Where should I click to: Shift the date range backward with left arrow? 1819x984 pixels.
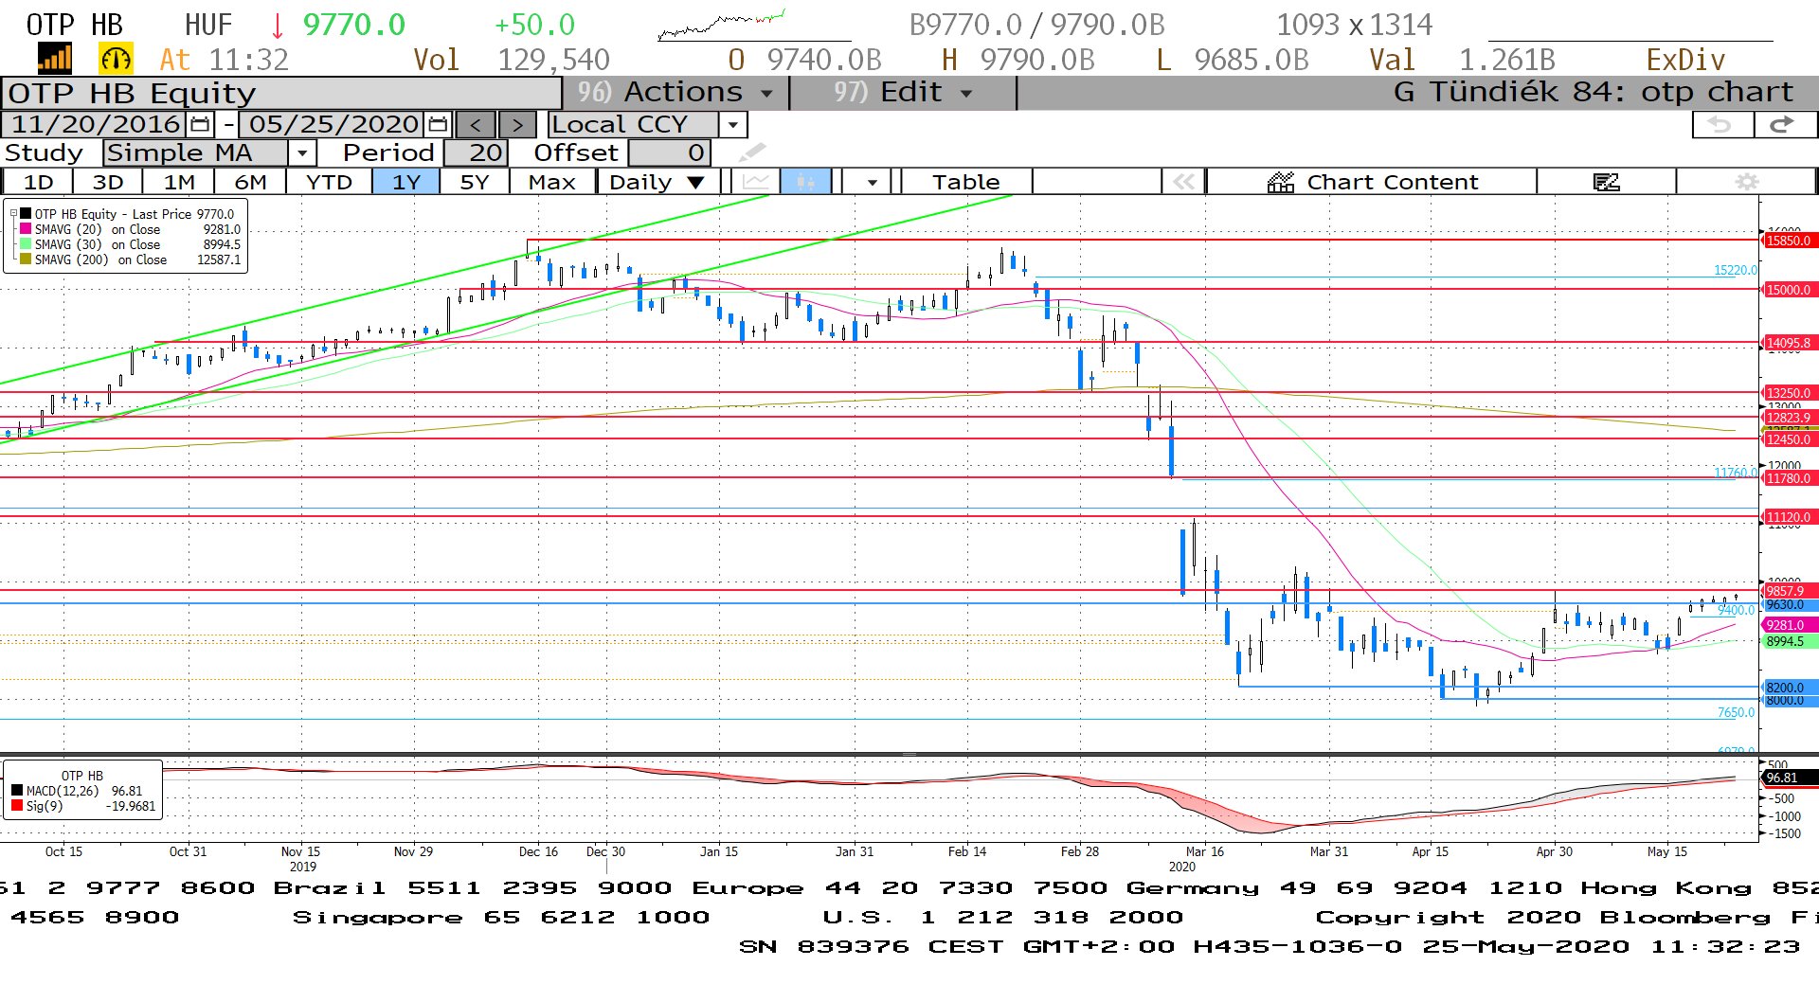[476, 124]
